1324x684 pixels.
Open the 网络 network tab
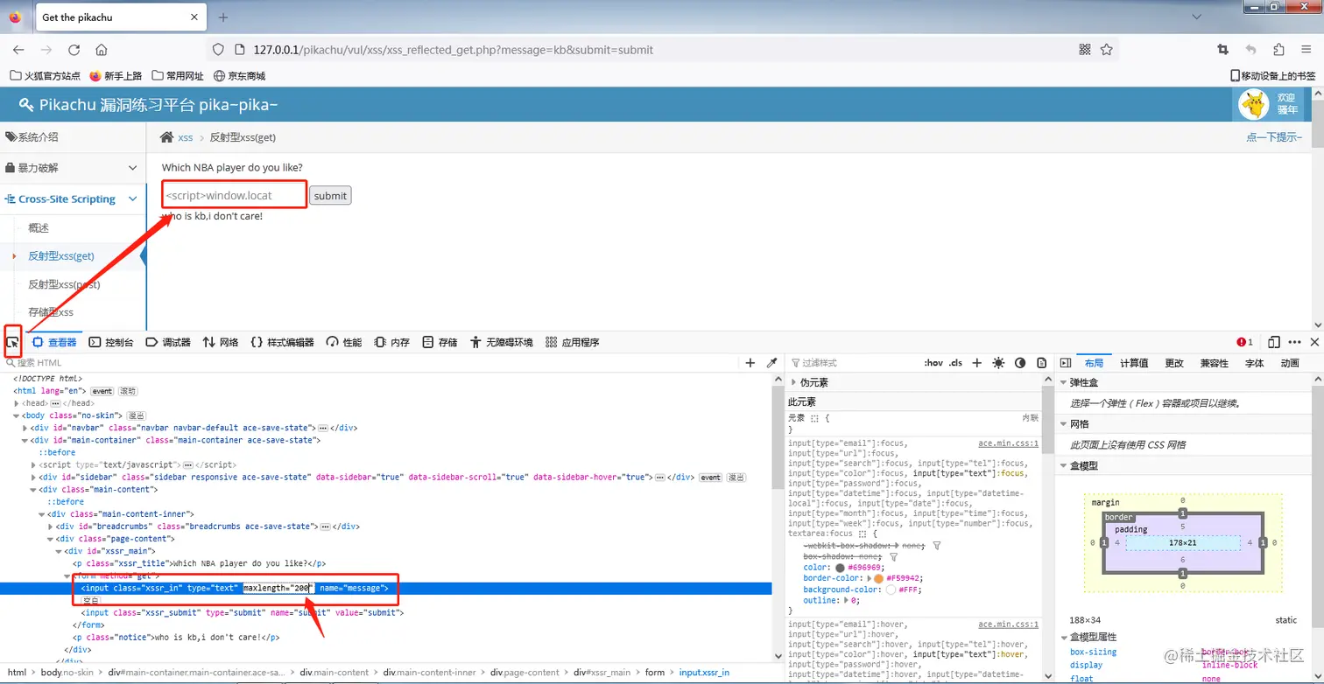221,342
